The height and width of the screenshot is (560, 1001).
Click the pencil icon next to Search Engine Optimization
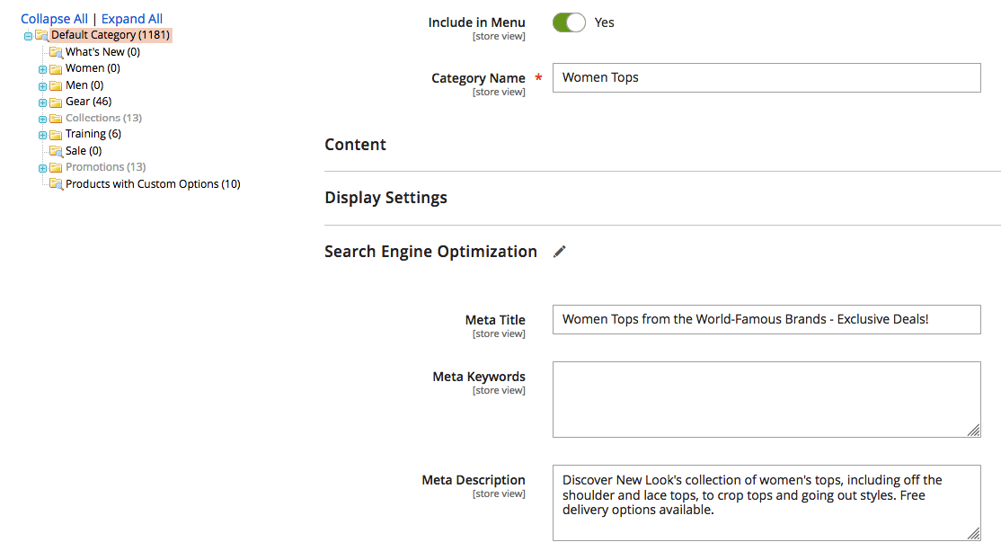click(x=559, y=252)
